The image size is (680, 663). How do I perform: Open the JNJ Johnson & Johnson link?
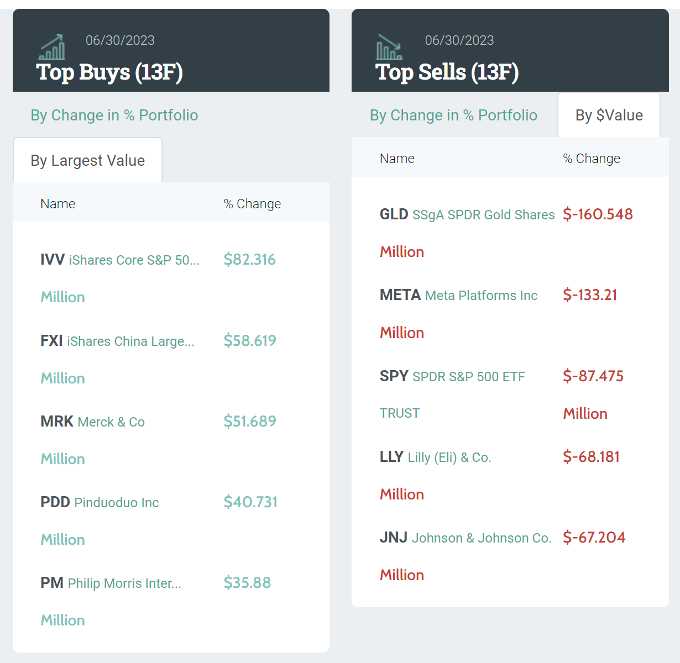click(465, 538)
